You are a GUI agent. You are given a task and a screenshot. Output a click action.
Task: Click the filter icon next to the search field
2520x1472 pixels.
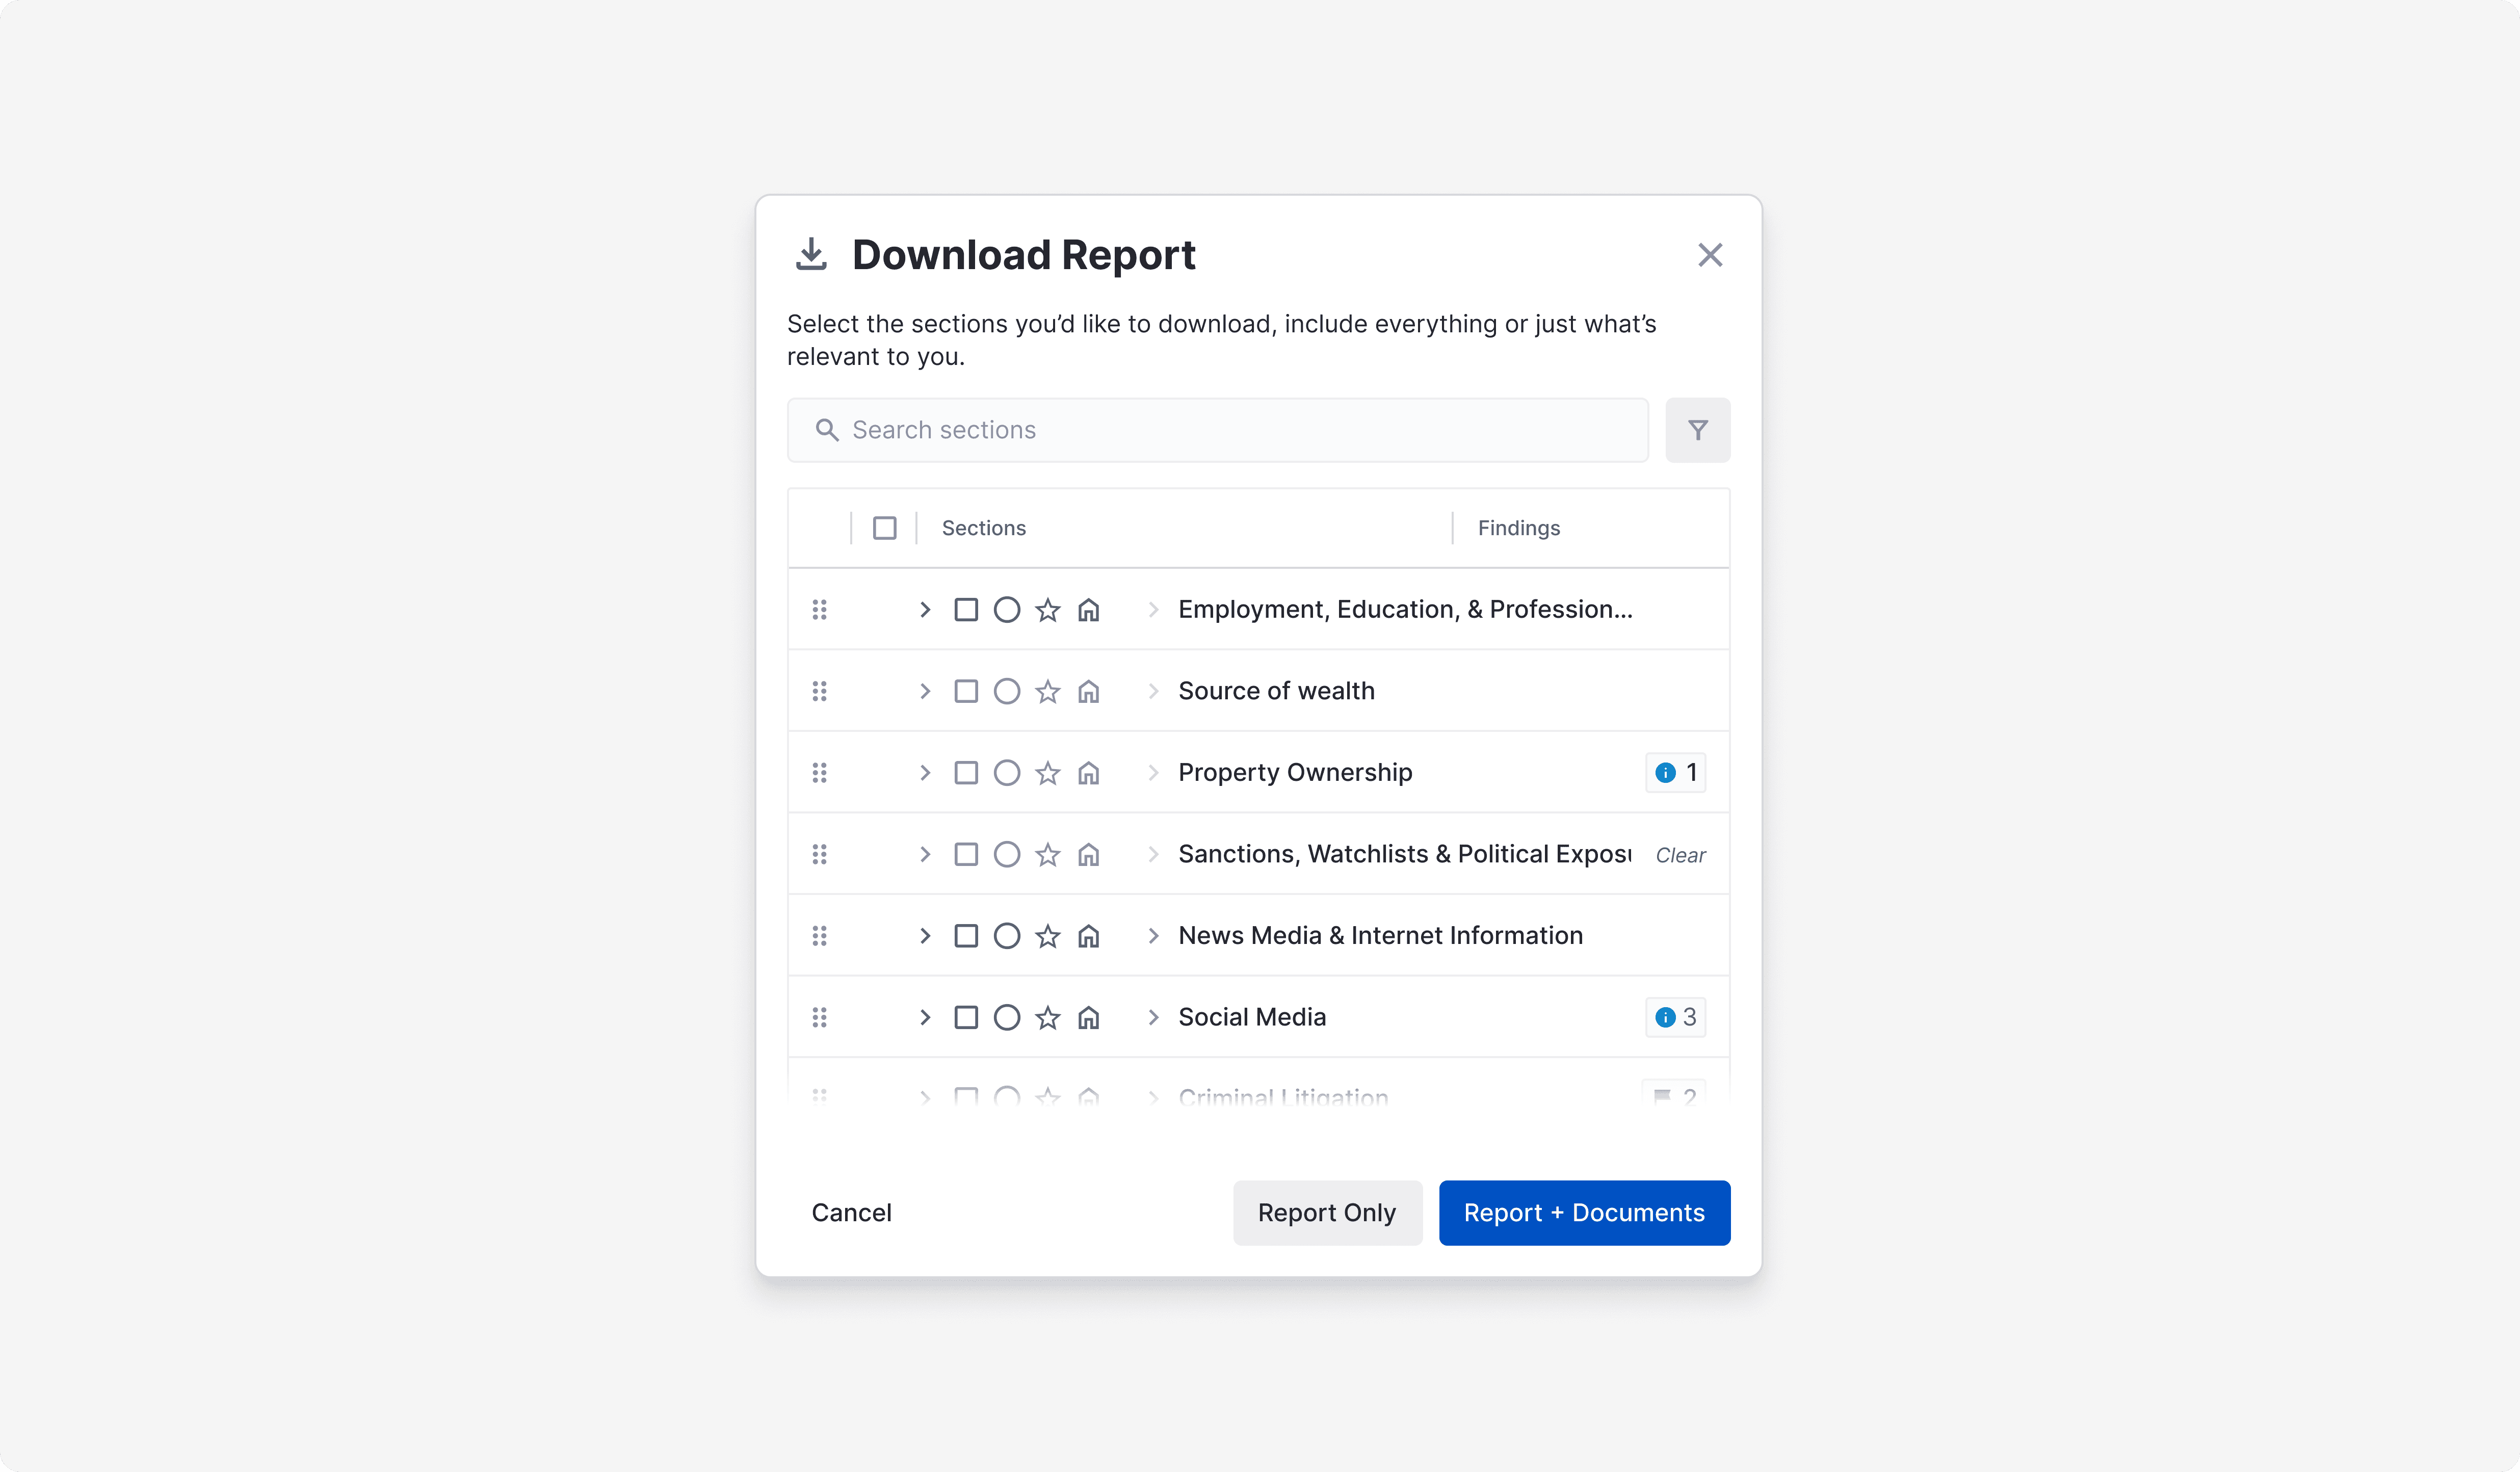pos(1697,430)
